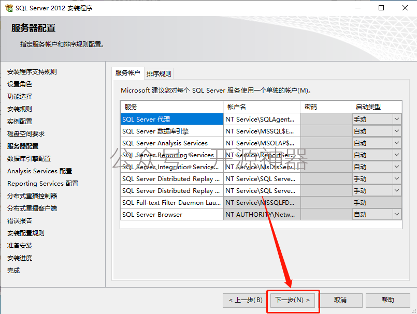This screenshot has height=314, width=417.
Task: Click 错误报告 step in sidebar
Action: click(20, 221)
